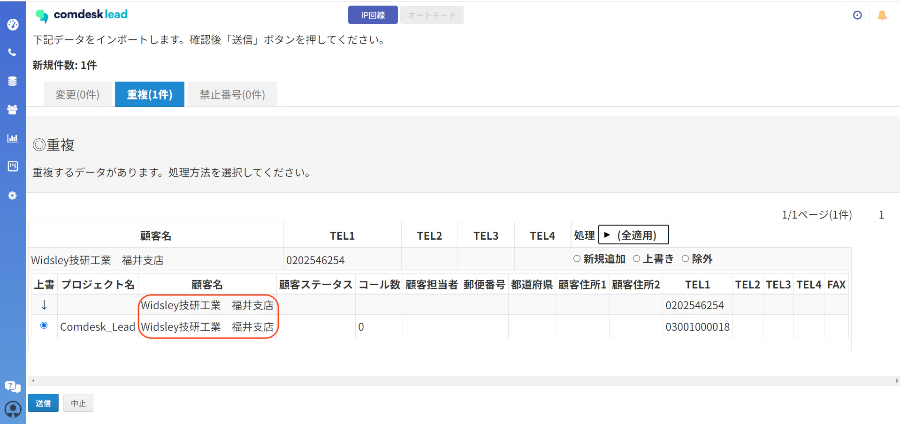Screen dimensions: 900x424
Task: Open the help chat question icon
Action: click(x=13, y=387)
